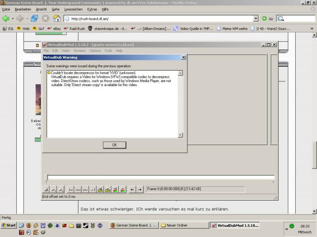
Task: Open the GoT bookmark
Action: click(38, 28)
